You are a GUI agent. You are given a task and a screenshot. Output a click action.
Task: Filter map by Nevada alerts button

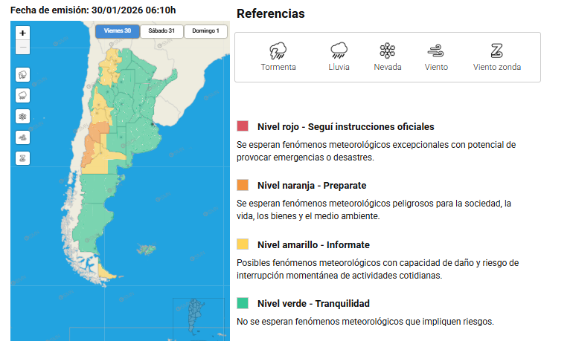coord(22,117)
